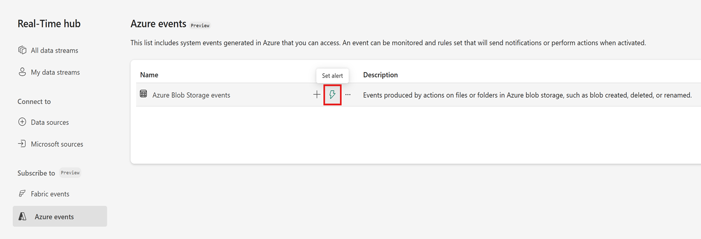Click the Description column header
Image resolution: width=701 pixels, height=239 pixels.
pos(380,75)
